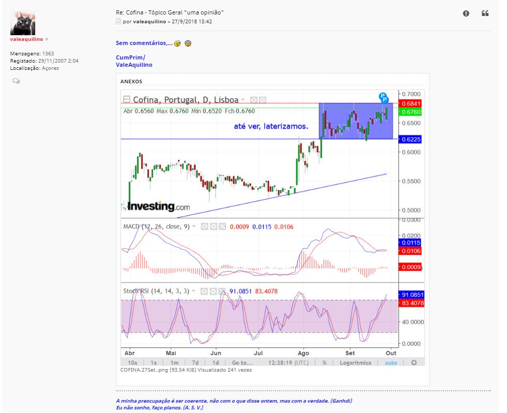Screen dimensions: 507x413
Task: Select the 1a time range
Action: click(154, 363)
